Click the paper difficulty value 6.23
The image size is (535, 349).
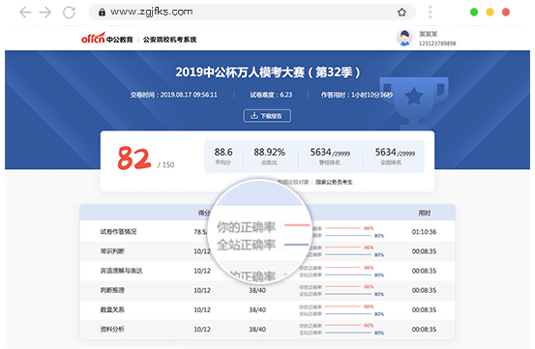tap(286, 95)
